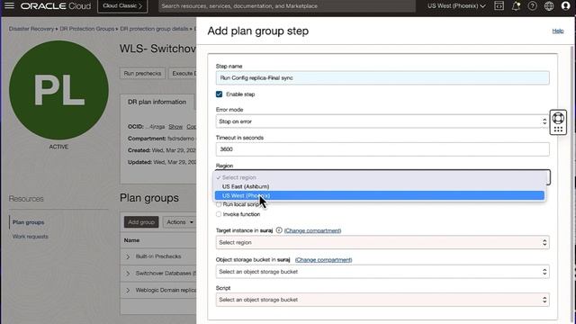Open the Cloud Shell developer tools icon
This screenshot has height=324, width=576.
click(499, 5)
